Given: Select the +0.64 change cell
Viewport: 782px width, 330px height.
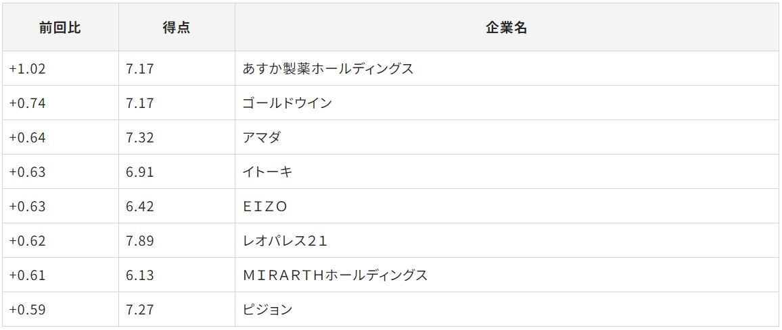Looking at the screenshot, I should pos(60,137).
